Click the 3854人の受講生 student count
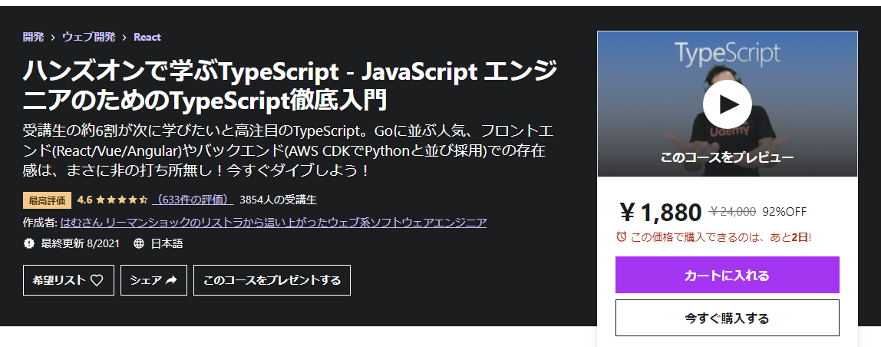Image resolution: width=881 pixels, height=347 pixels. pyautogui.click(x=278, y=199)
